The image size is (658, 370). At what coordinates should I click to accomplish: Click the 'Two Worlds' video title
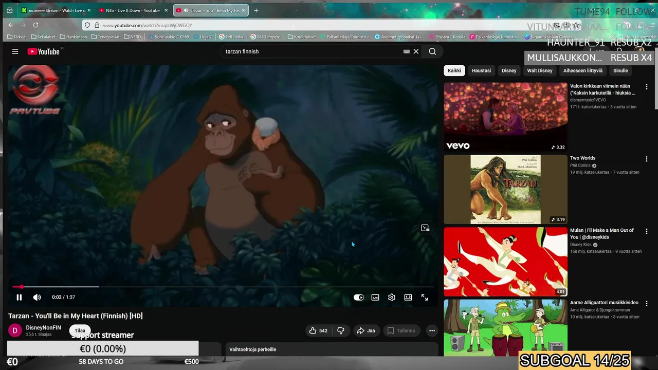coord(582,158)
